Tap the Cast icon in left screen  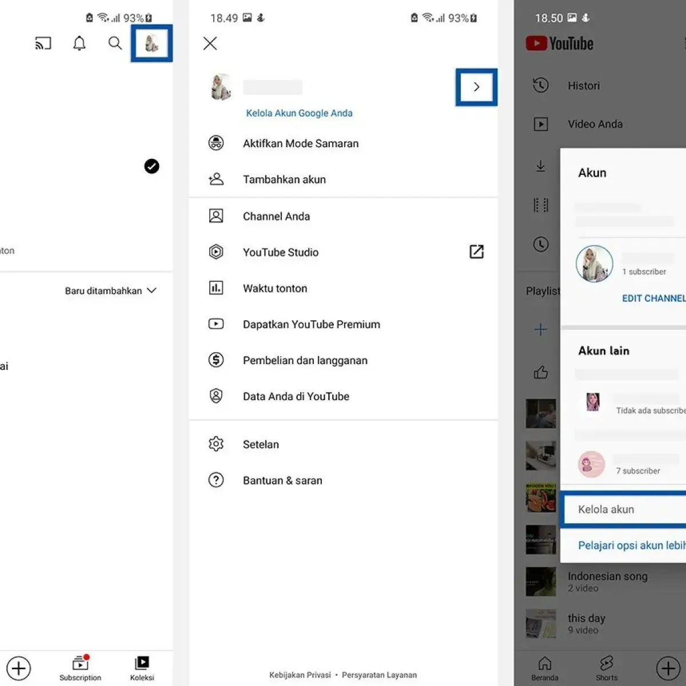click(43, 43)
